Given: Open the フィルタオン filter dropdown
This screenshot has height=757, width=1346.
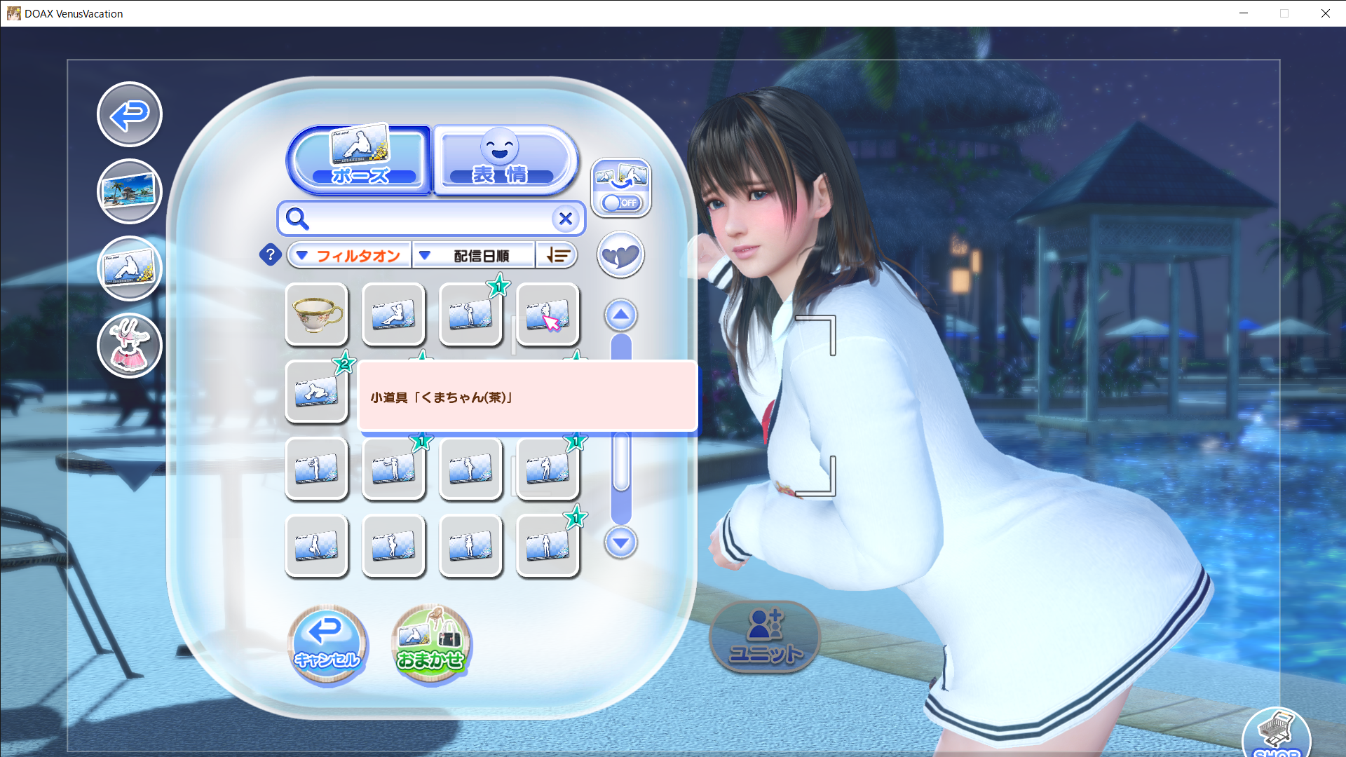Looking at the screenshot, I should click(x=349, y=255).
